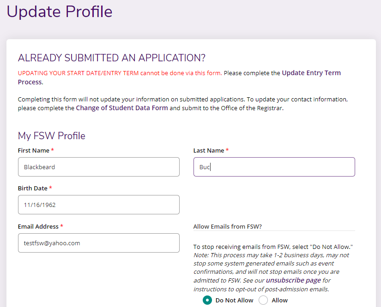381x307 pixels.
Task: Click the Allow Emails from FSW heading
Action: pyautogui.click(x=227, y=226)
